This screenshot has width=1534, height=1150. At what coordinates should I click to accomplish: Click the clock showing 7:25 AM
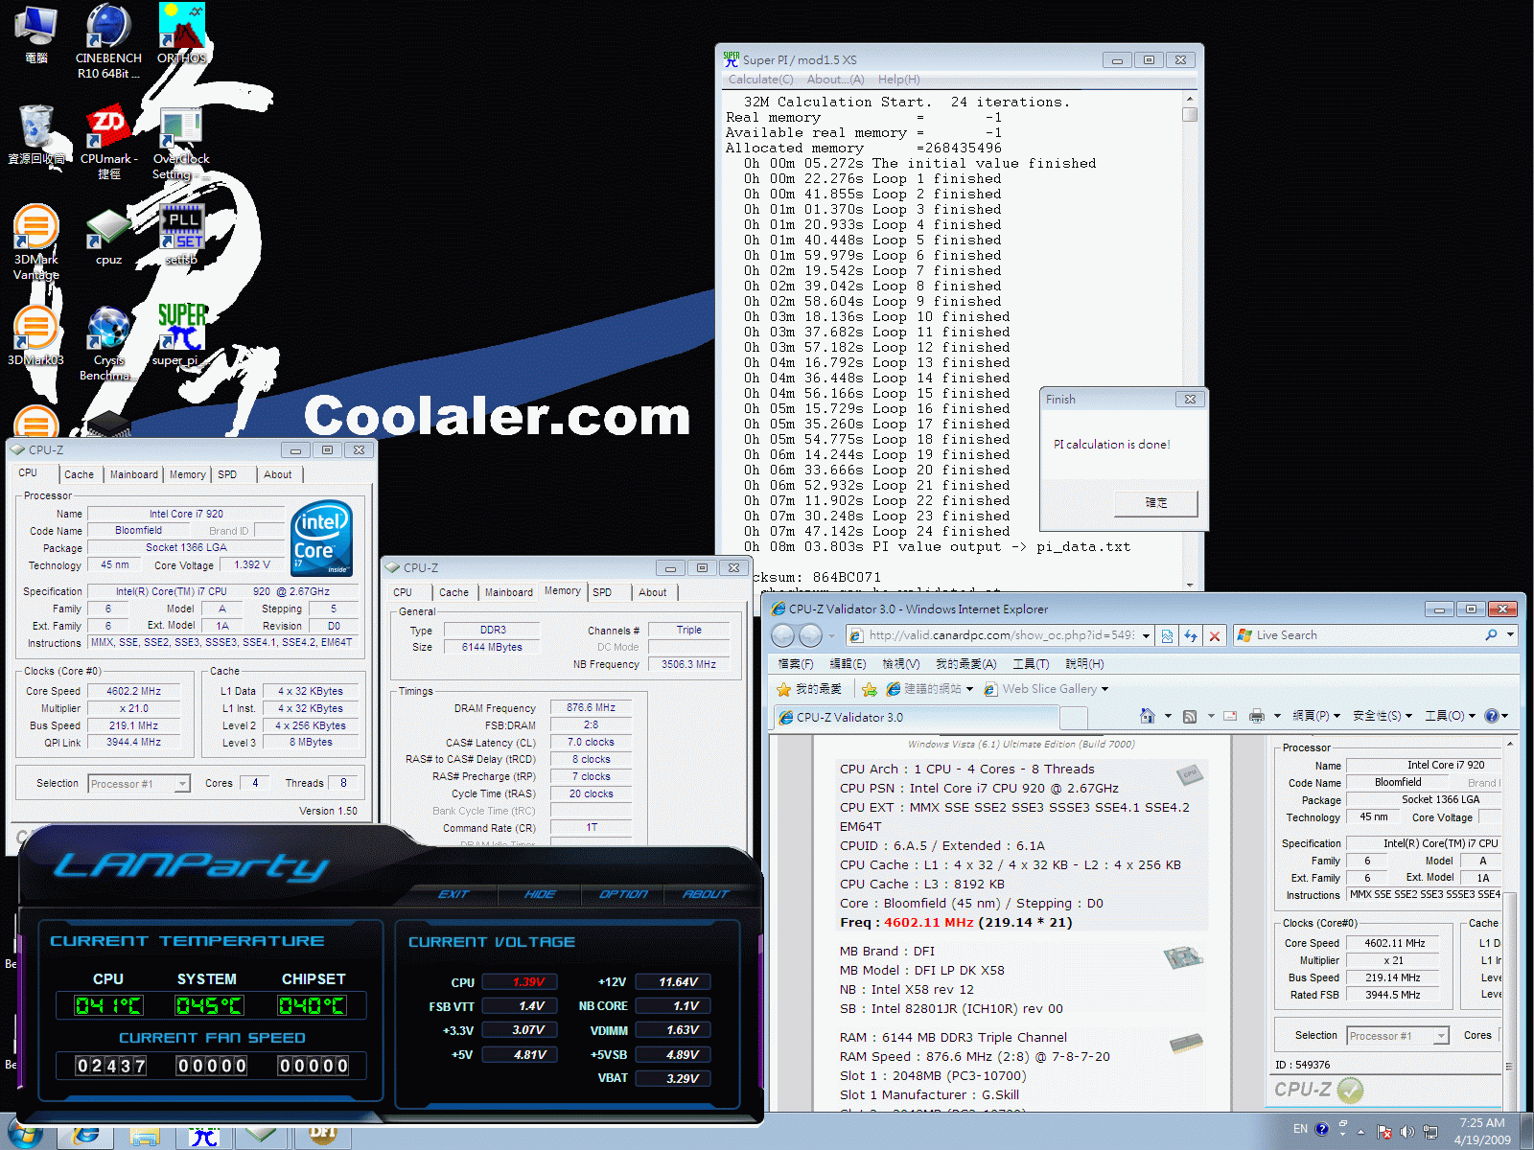tap(1482, 1131)
